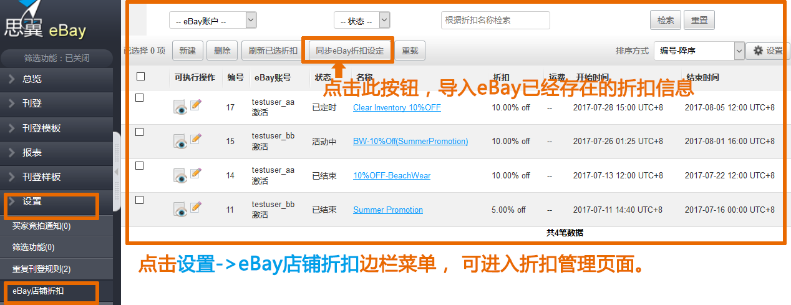This screenshot has width=791, height=305.
Task: Click the 删除 button
Action: 221,51
